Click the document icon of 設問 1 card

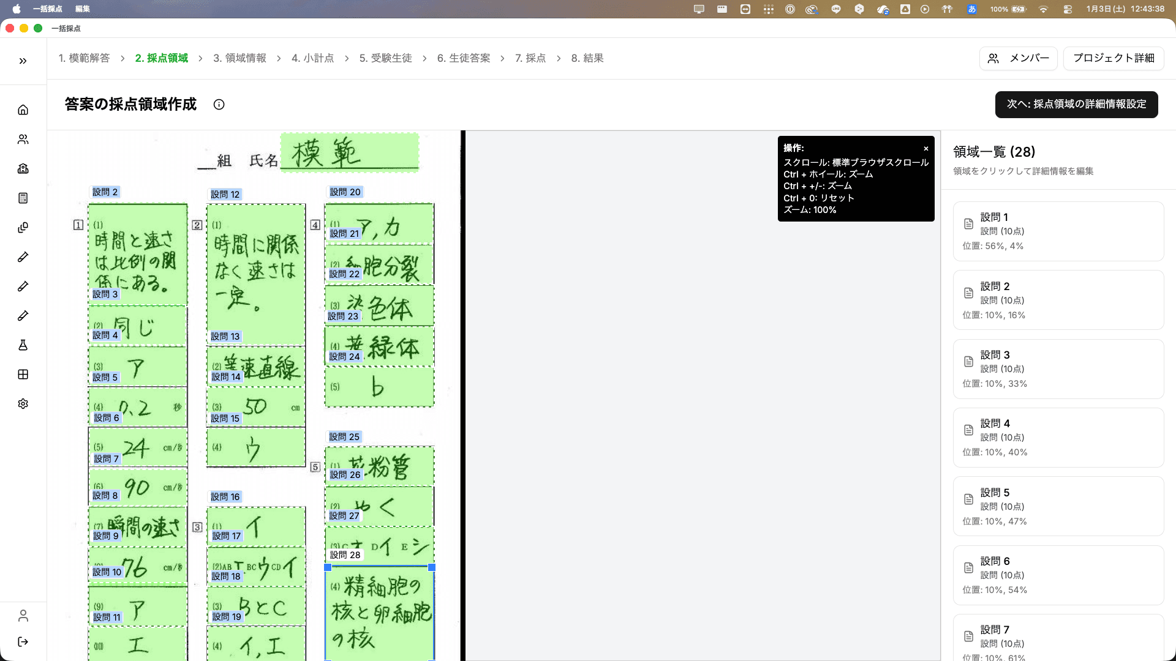[968, 224]
